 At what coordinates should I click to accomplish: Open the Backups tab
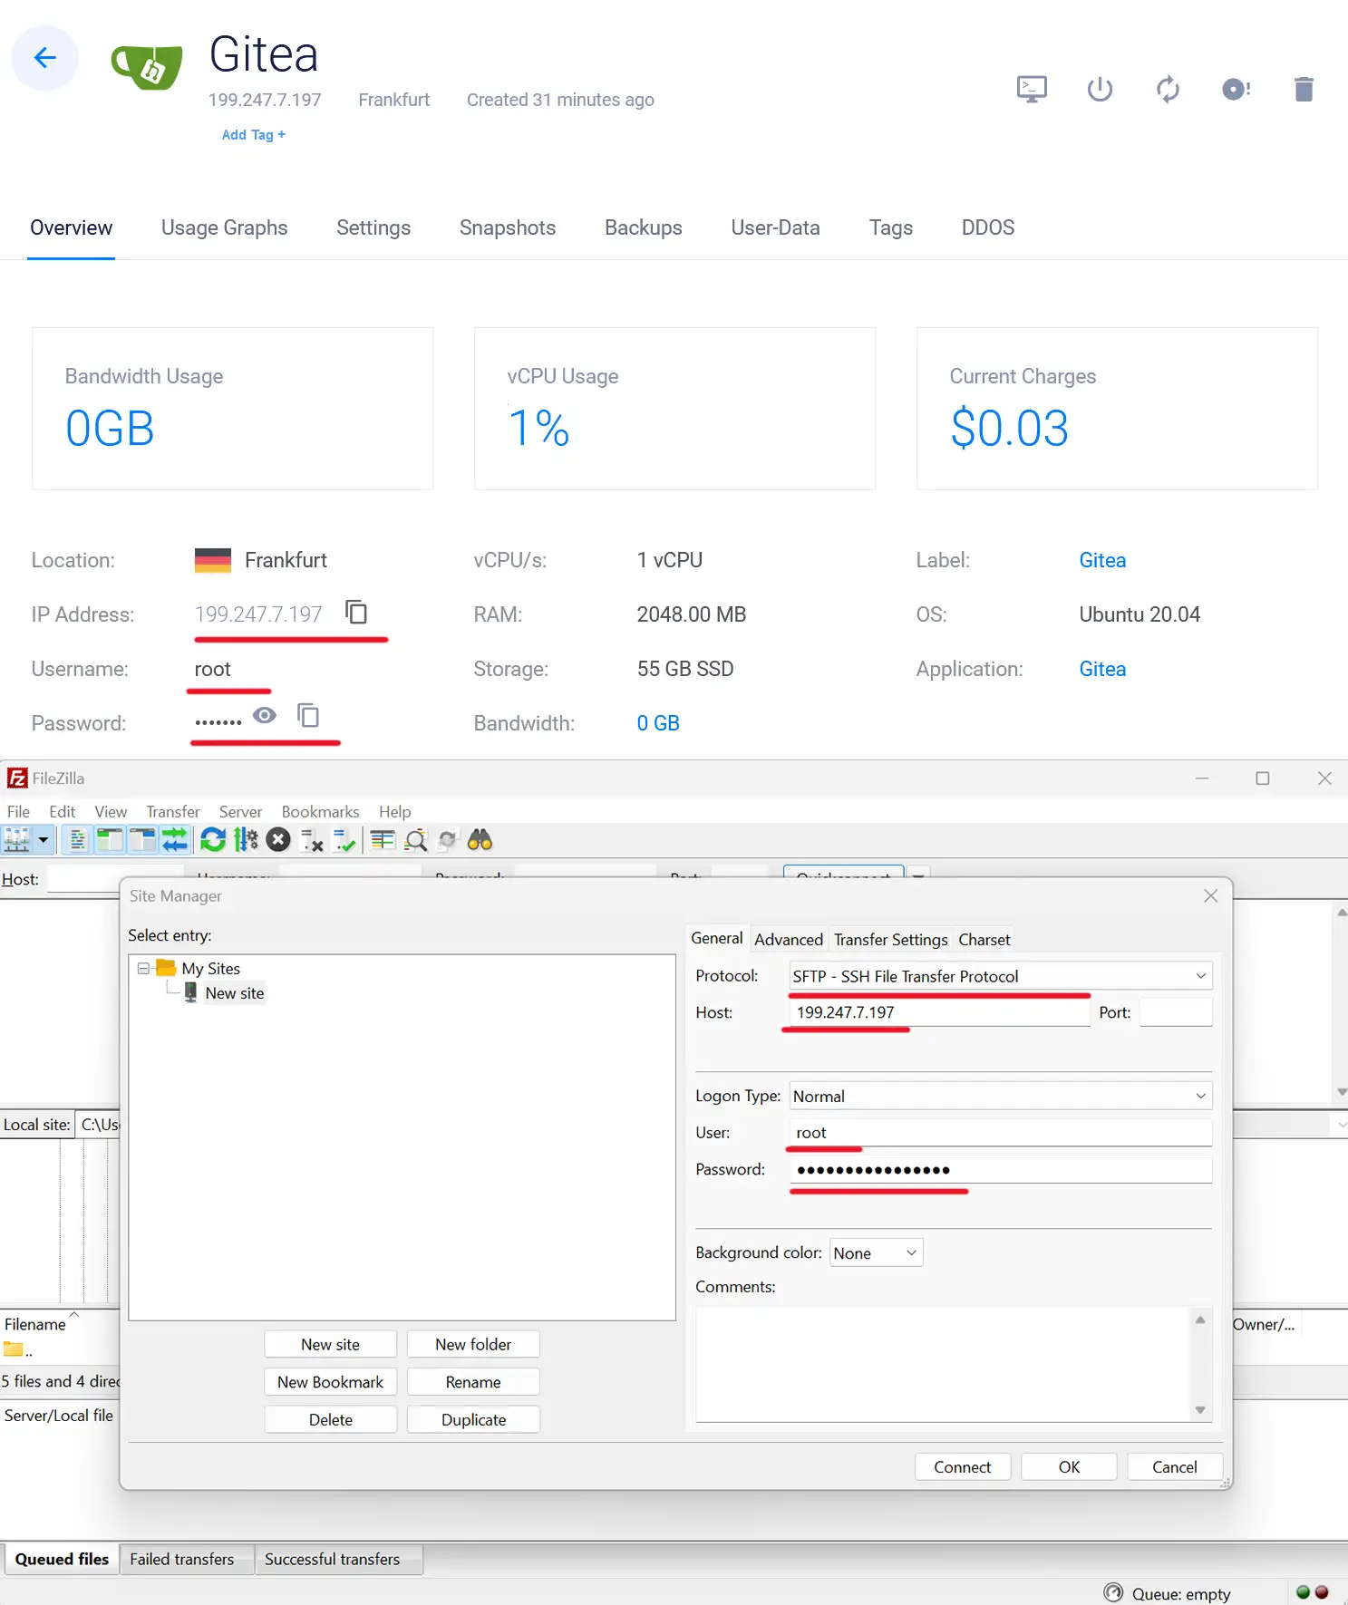(644, 227)
